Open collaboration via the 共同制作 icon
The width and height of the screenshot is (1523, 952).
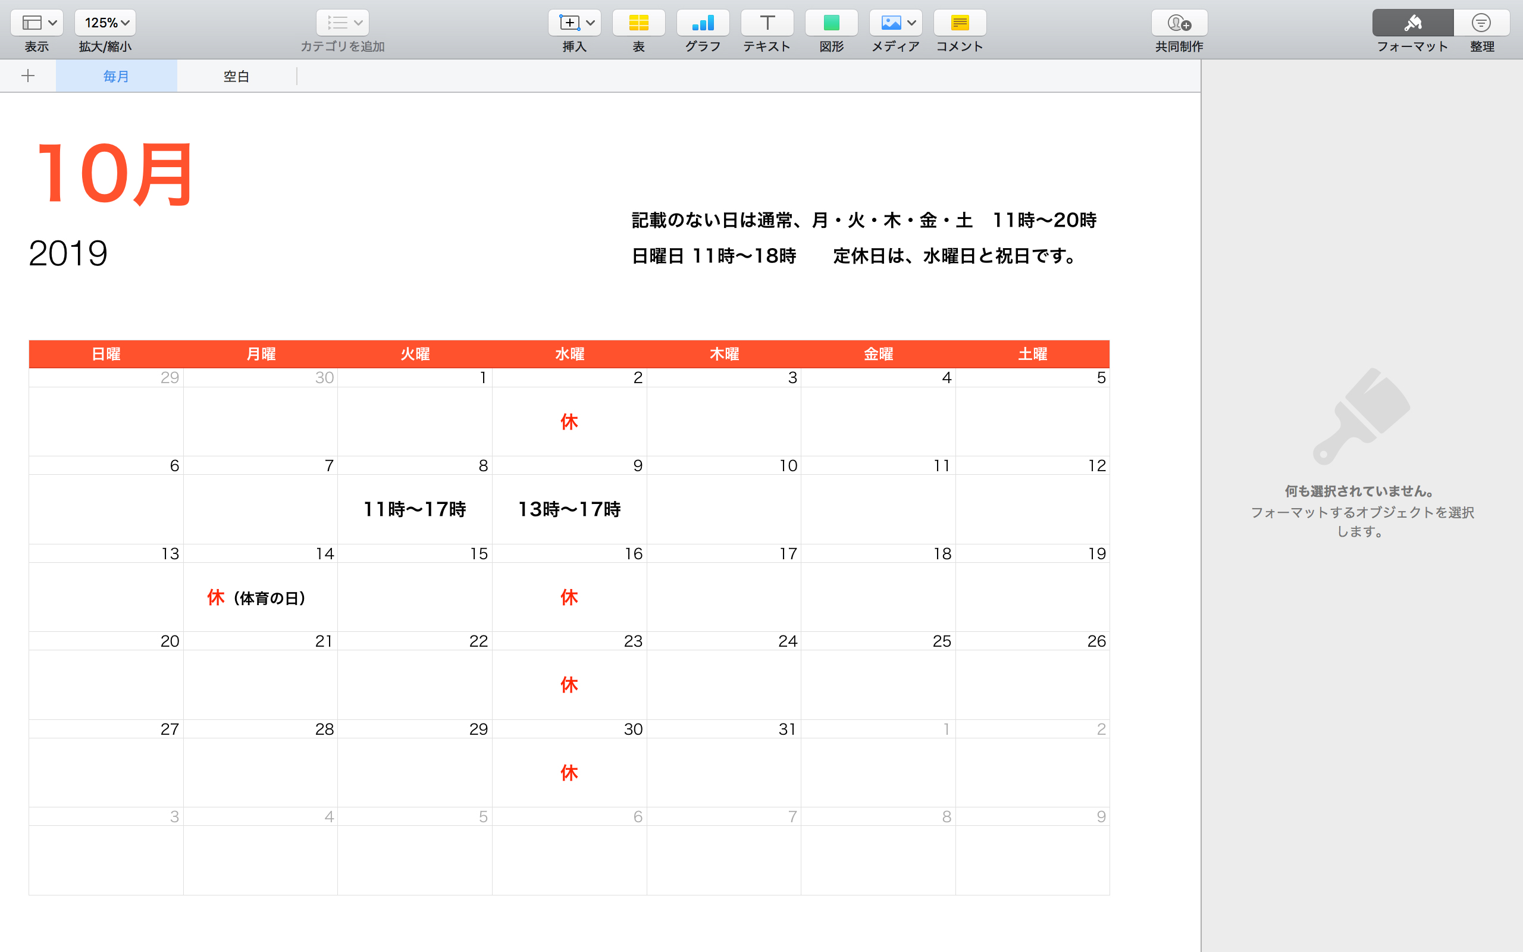pyautogui.click(x=1179, y=22)
